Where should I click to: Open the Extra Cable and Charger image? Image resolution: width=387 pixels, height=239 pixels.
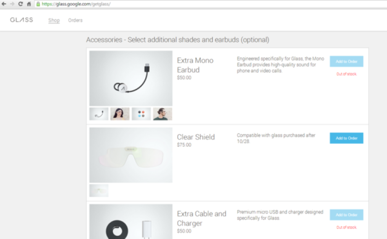[x=131, y=222]
